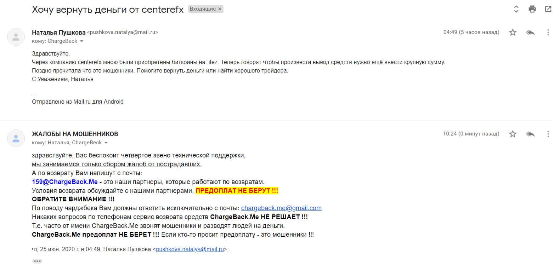This screenshot has width=559, height=271.
Task: Star the ЖАЛОБЫ НА МОШЕННИКОВ message
Action: pos(513,134)
